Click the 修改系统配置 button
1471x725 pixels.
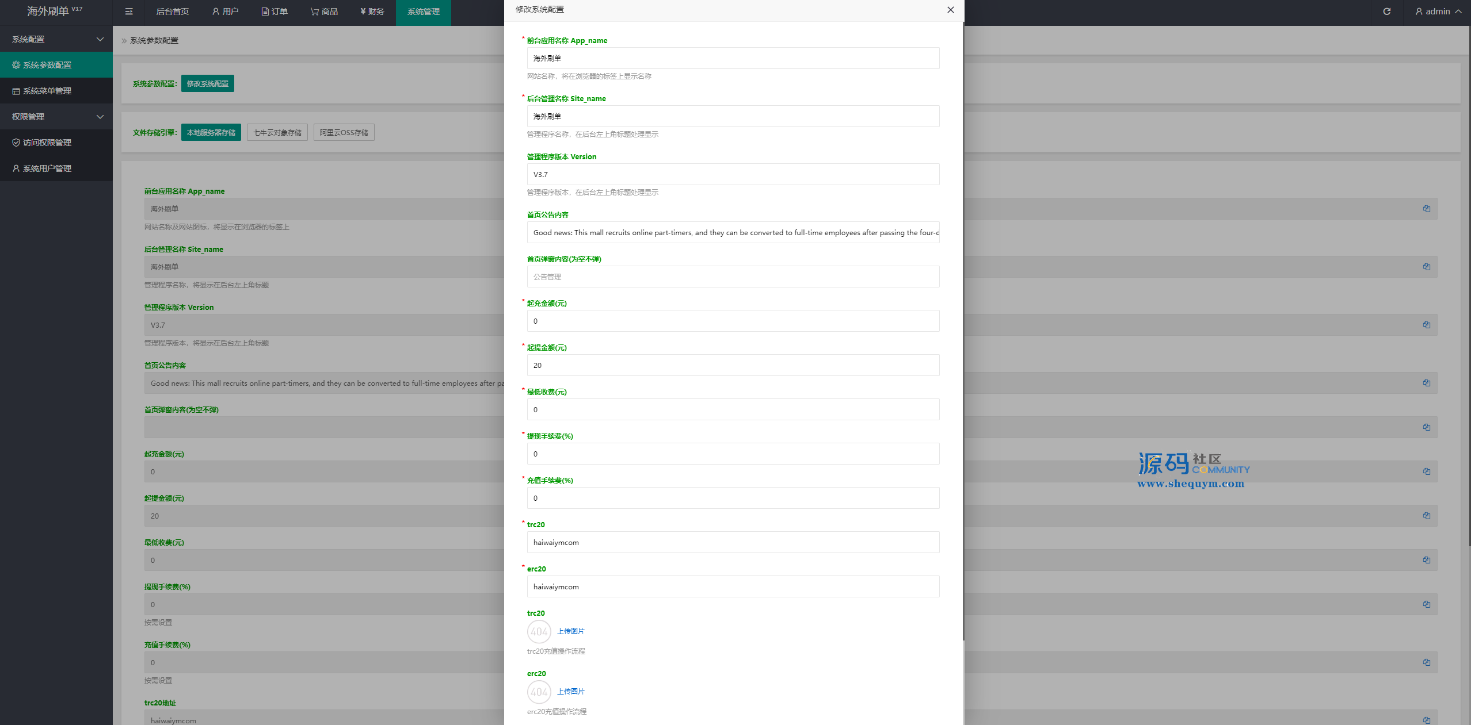pyautogui.click(x=208, y=83)
